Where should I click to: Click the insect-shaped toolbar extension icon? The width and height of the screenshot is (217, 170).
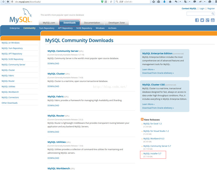pos(200,2)
